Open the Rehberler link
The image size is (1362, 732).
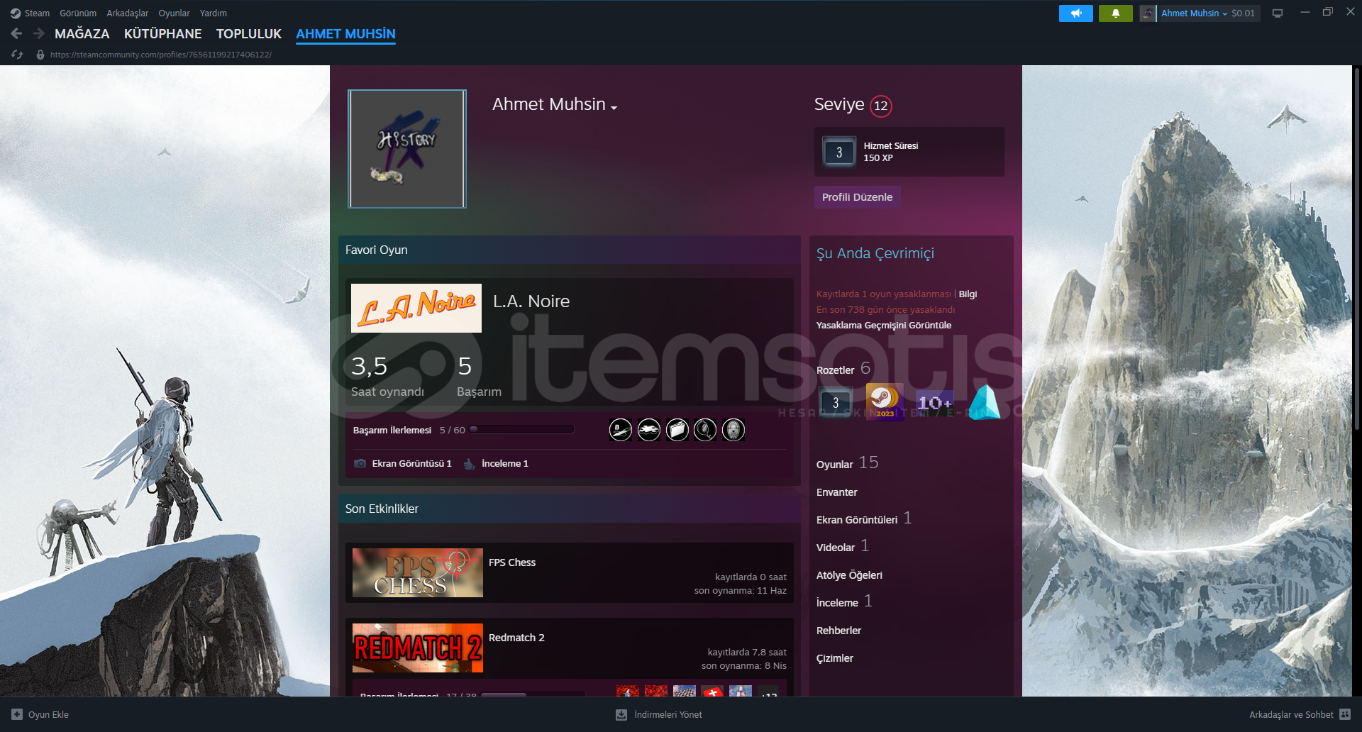coord(838,631)
